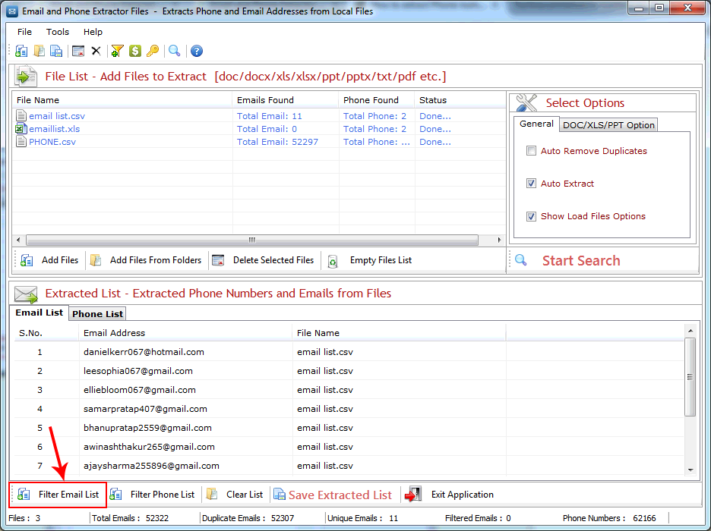711x531 pixels.
Task: Click file list scroll right arrow
Action: (x=499, y=240)
